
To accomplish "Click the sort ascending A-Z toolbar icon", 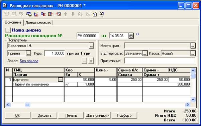I will click(80, 14).
